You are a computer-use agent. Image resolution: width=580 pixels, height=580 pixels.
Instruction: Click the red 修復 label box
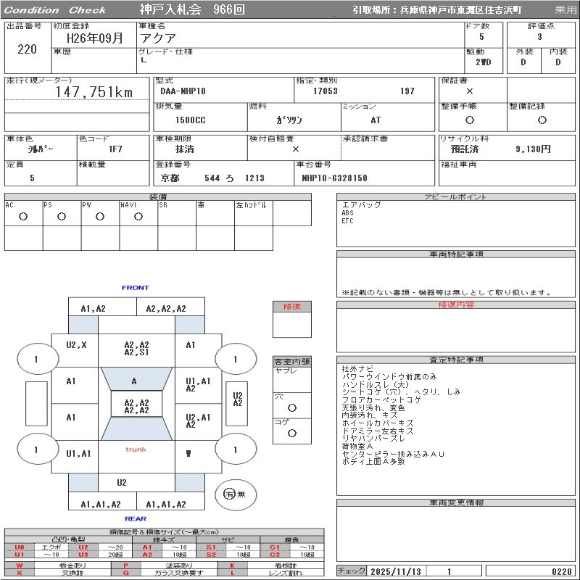point(291,307)
